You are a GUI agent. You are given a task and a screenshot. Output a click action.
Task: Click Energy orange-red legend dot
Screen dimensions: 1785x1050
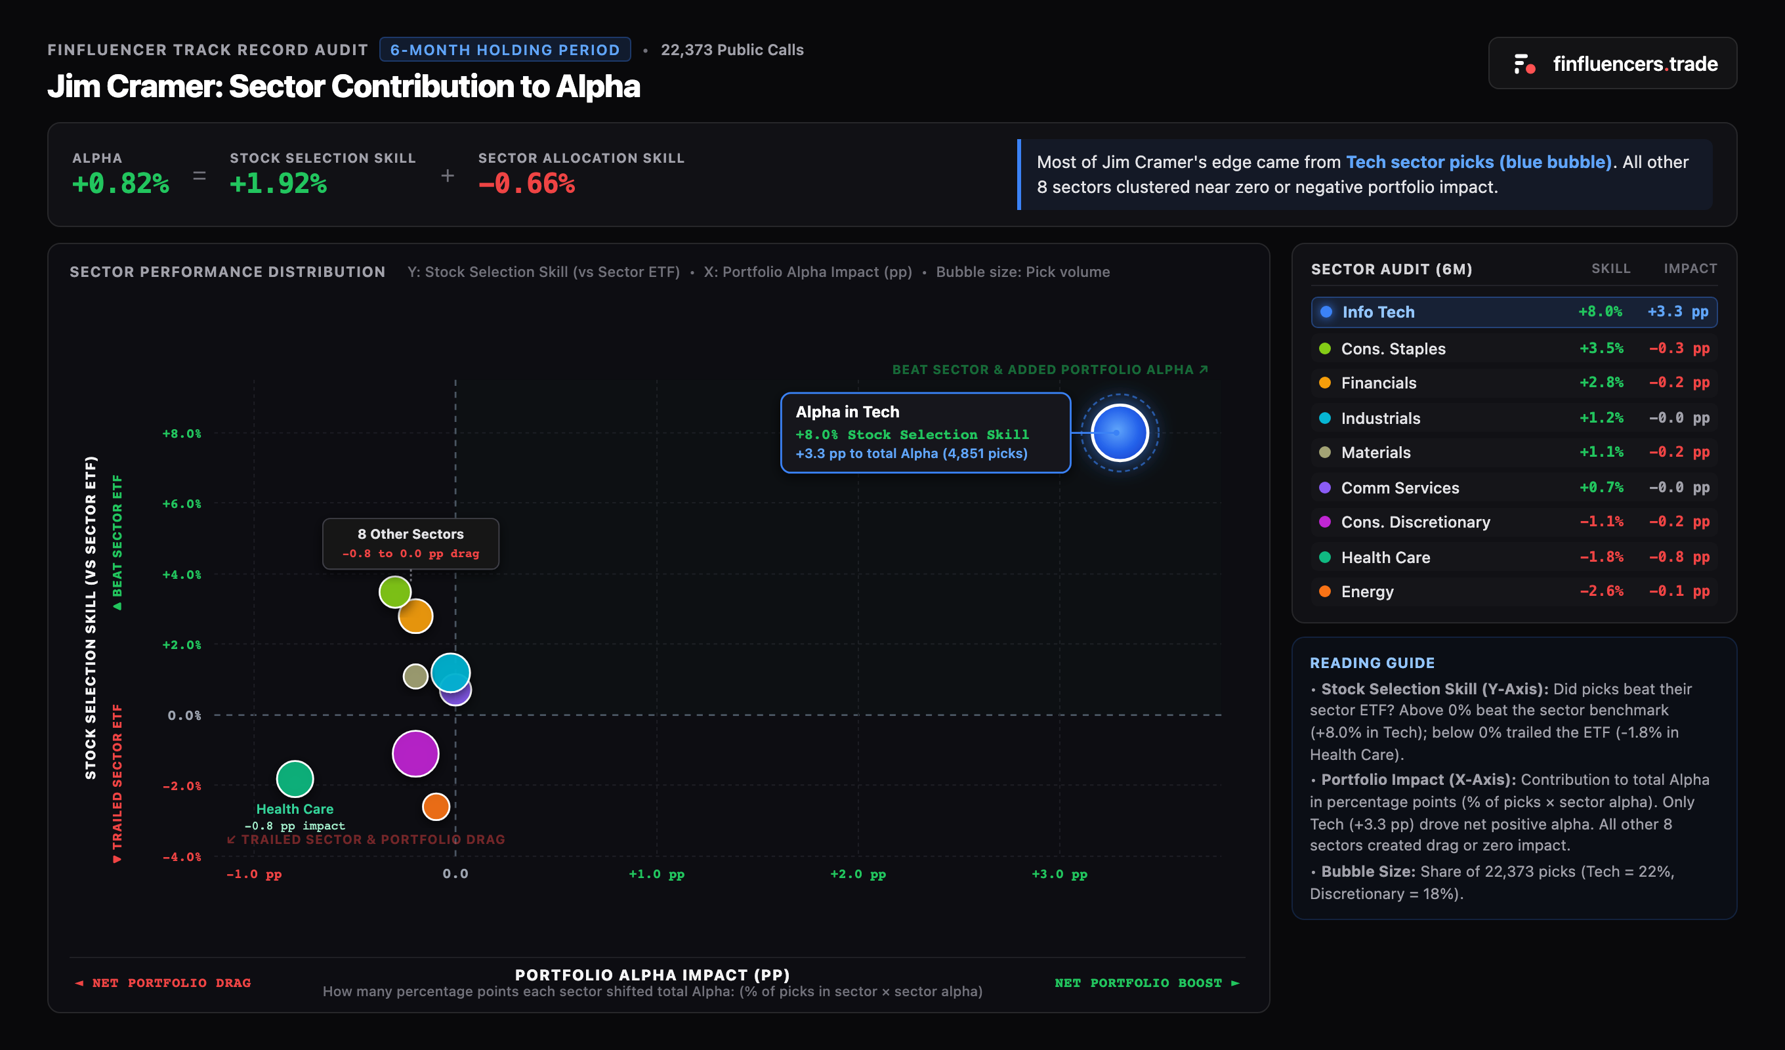pos(1324,591)
